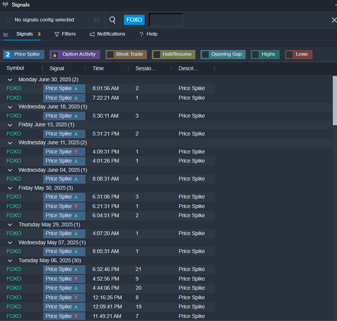Toggle the Price Spike signal filter checkbox

pos(8,55)
